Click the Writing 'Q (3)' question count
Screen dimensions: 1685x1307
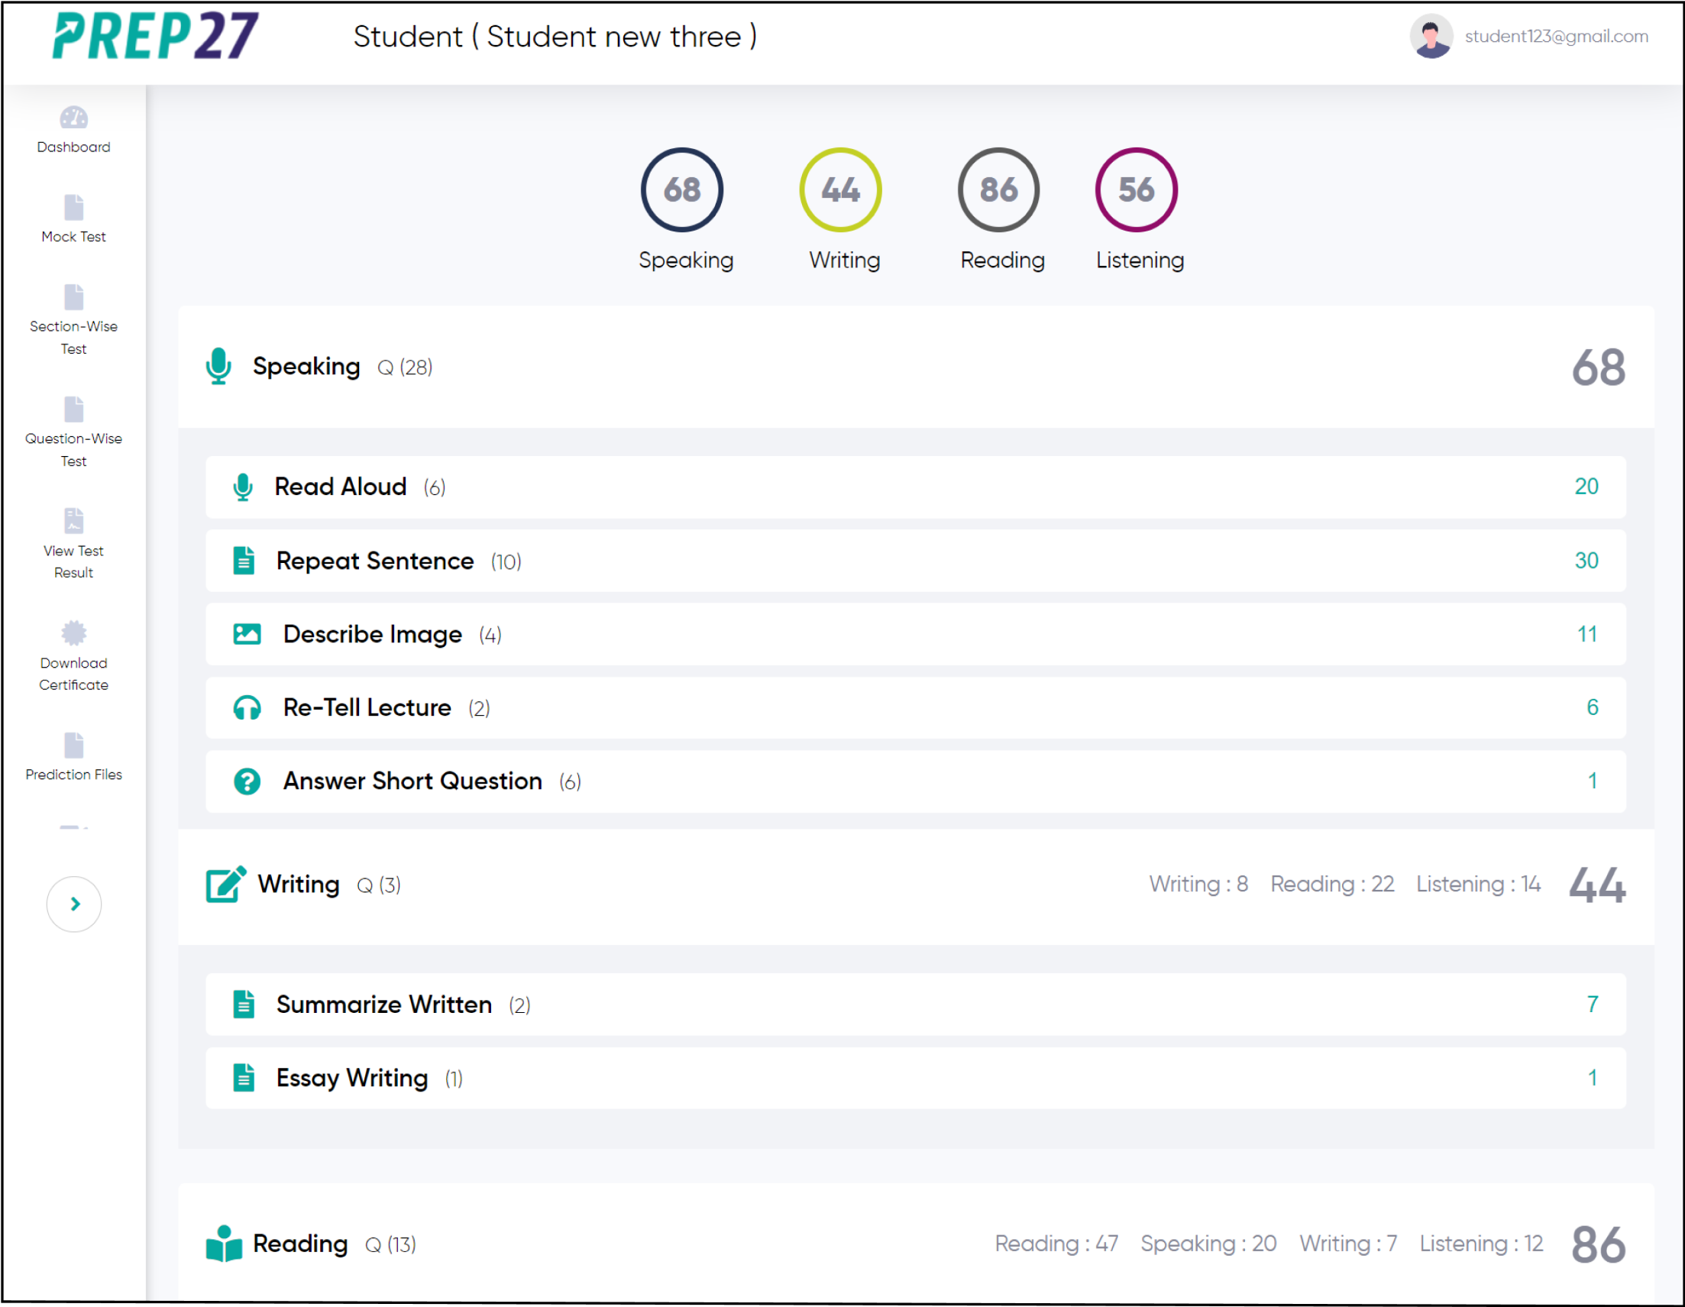(x=379, y=885)
